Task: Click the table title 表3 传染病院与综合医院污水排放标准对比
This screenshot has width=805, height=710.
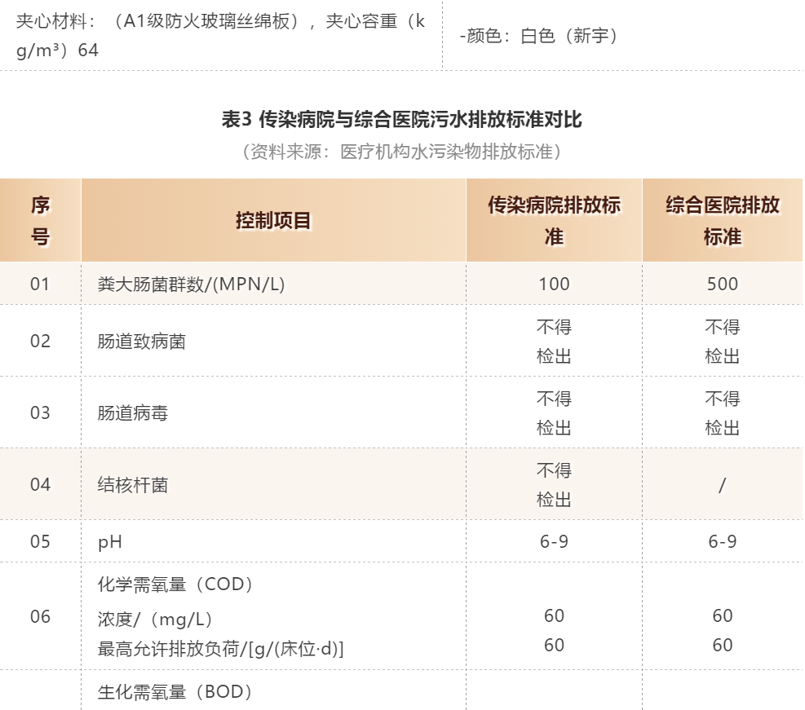Action: tap(401, 120)
